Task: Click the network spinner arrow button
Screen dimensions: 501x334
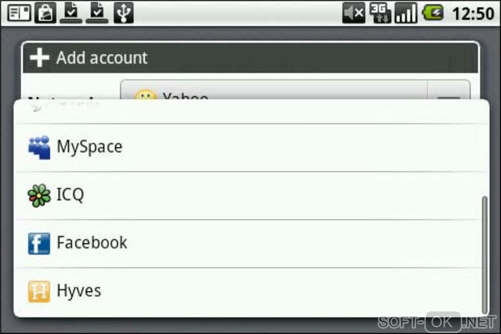Action: (449, 90)
